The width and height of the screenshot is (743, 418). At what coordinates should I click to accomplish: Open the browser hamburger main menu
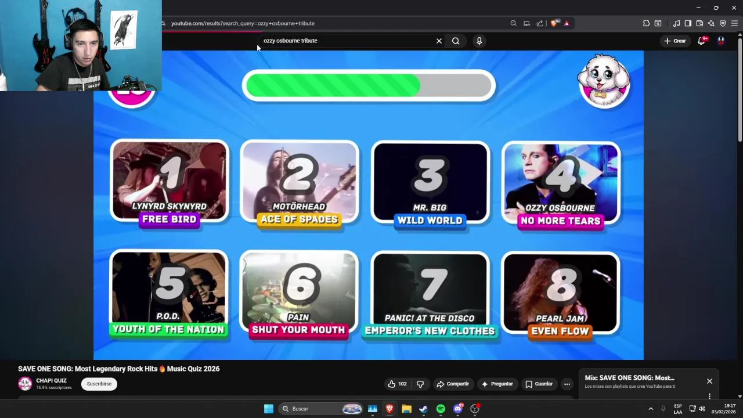[x=734, y=23]
